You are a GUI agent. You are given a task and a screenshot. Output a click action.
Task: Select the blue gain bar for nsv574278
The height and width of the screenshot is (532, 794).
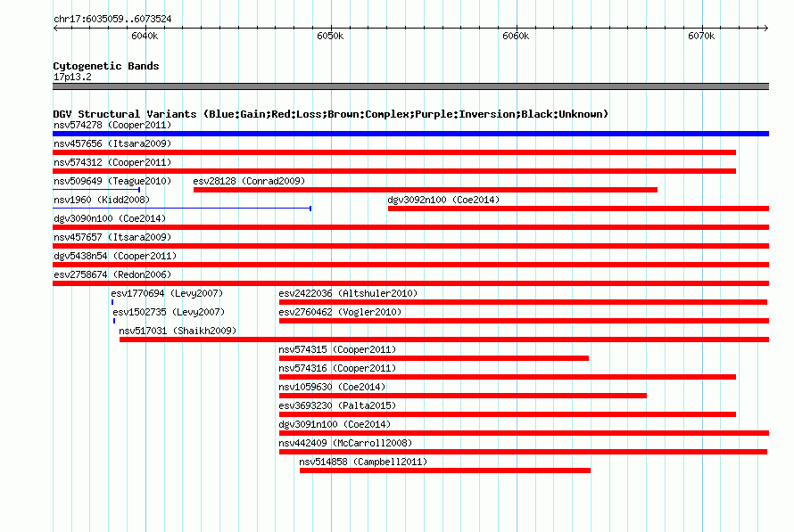click(x=410, y=134)
